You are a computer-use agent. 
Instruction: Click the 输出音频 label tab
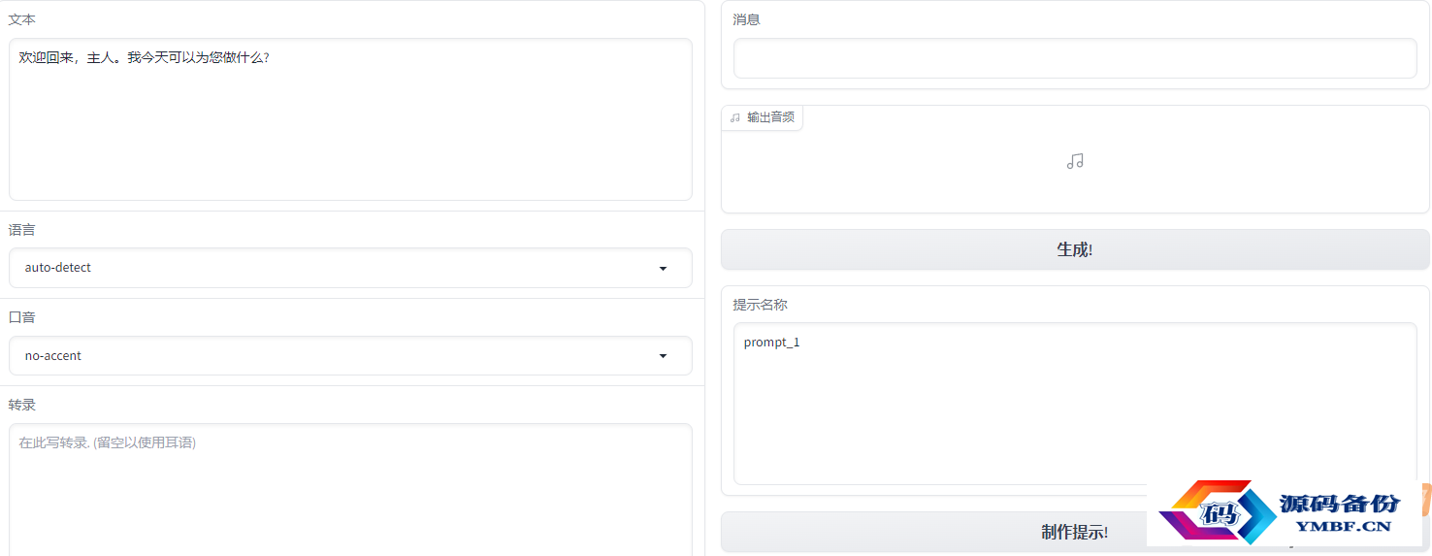tap(763, 117)
